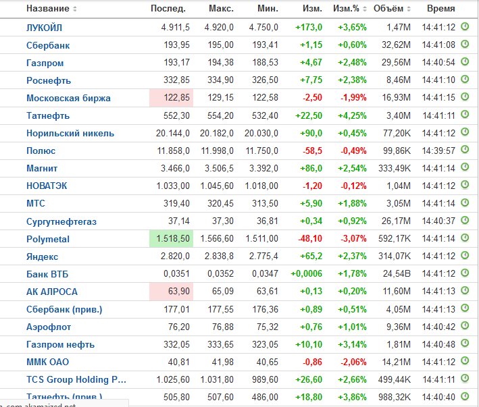Click the clock icon in the Газпром row
Screen dimensions: 479x407
point(465,61)
